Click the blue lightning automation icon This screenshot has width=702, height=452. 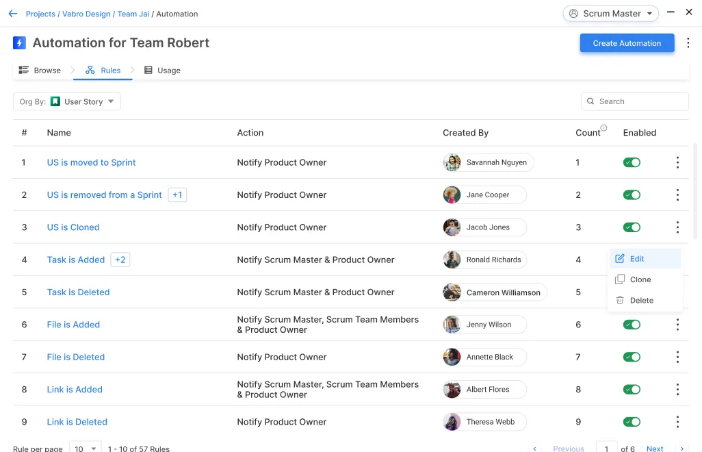click(x=19, y=43)
